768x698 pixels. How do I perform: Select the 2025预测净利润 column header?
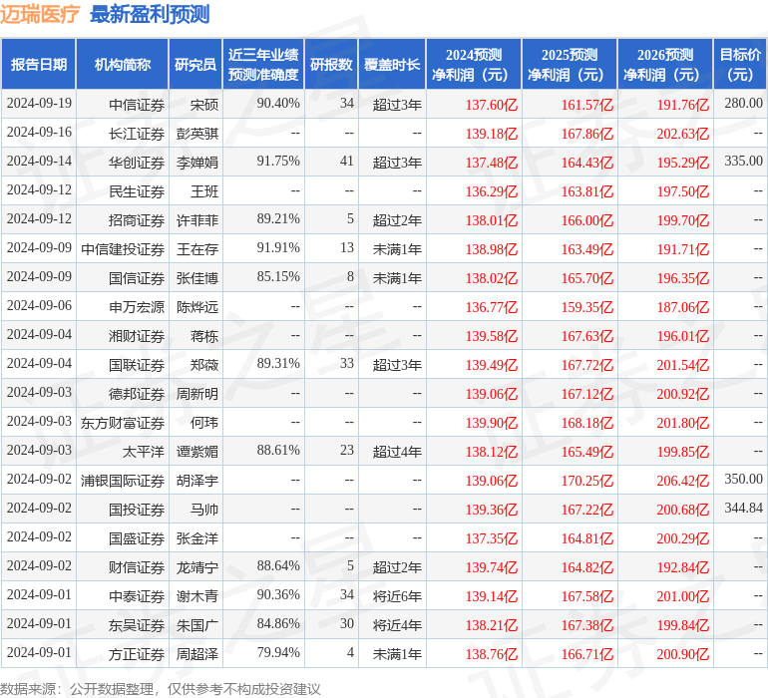(570, 65)
